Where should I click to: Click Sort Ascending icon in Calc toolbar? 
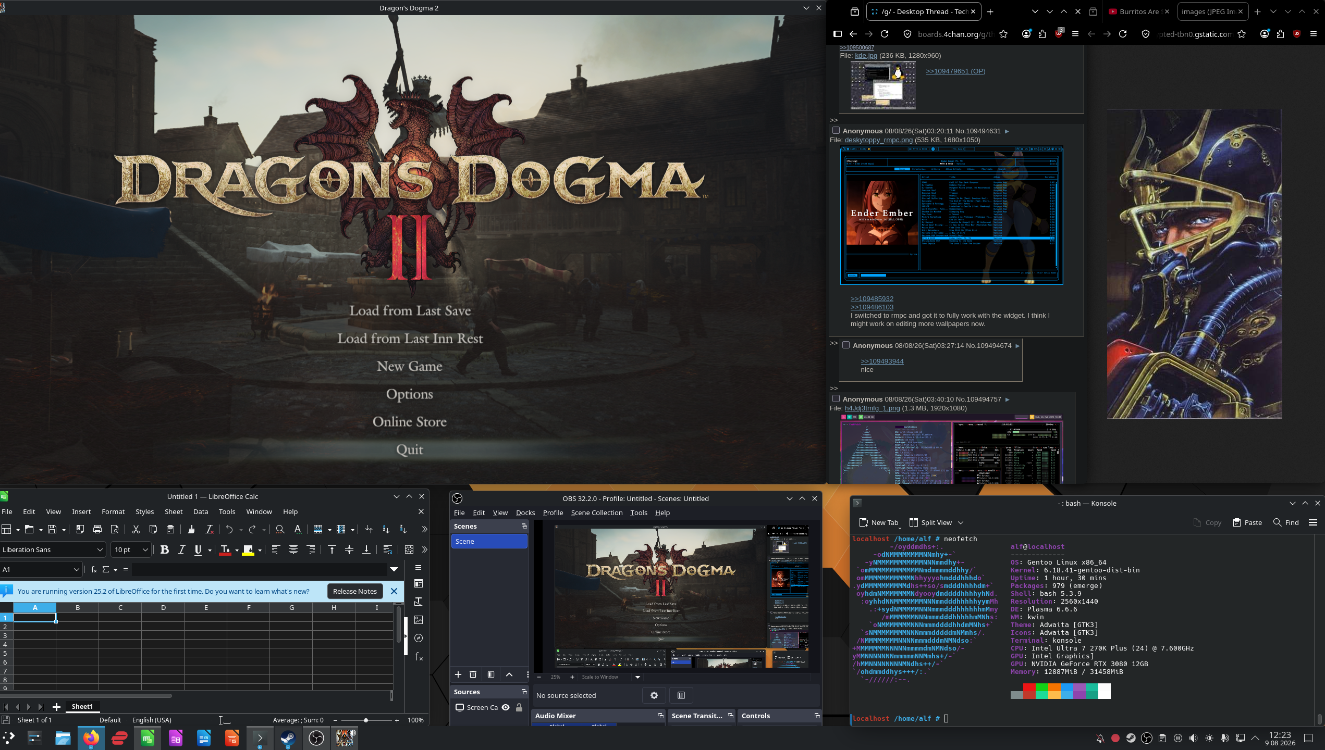coord(386,529)
